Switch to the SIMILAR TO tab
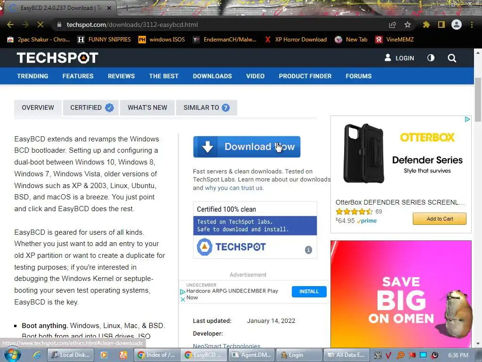 pos(207,108)
